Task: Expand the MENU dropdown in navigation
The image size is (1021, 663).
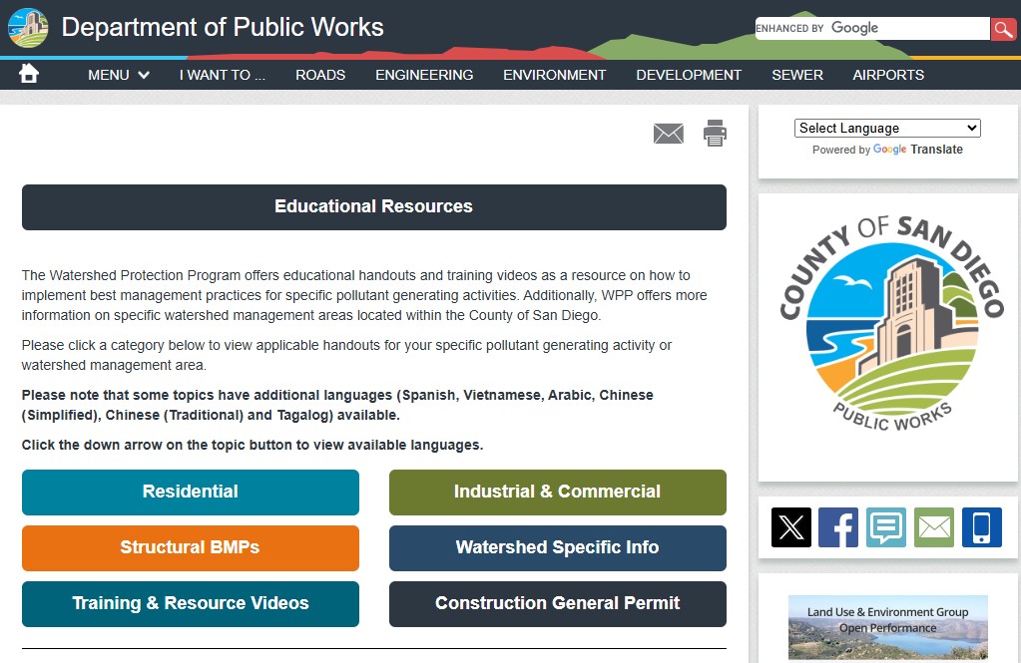Action: coord(119,75)
